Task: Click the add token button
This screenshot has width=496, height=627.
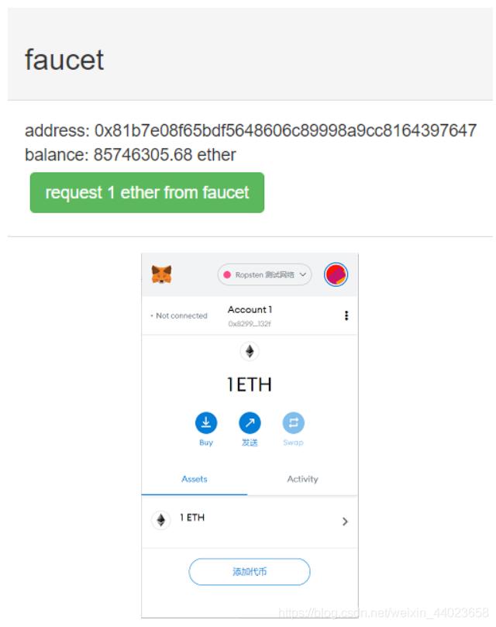Action: tap(250, 572)
